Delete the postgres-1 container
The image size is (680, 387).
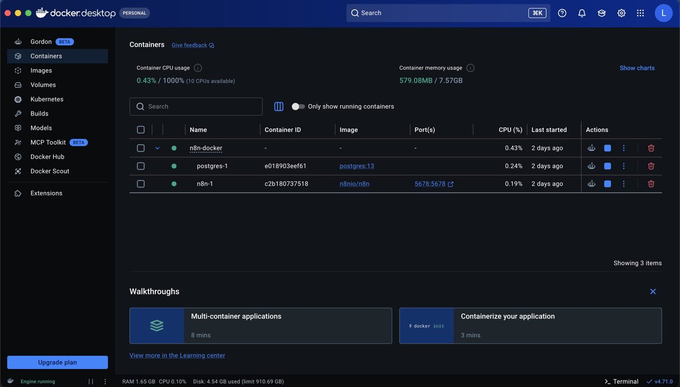click(x=651, y=166)
